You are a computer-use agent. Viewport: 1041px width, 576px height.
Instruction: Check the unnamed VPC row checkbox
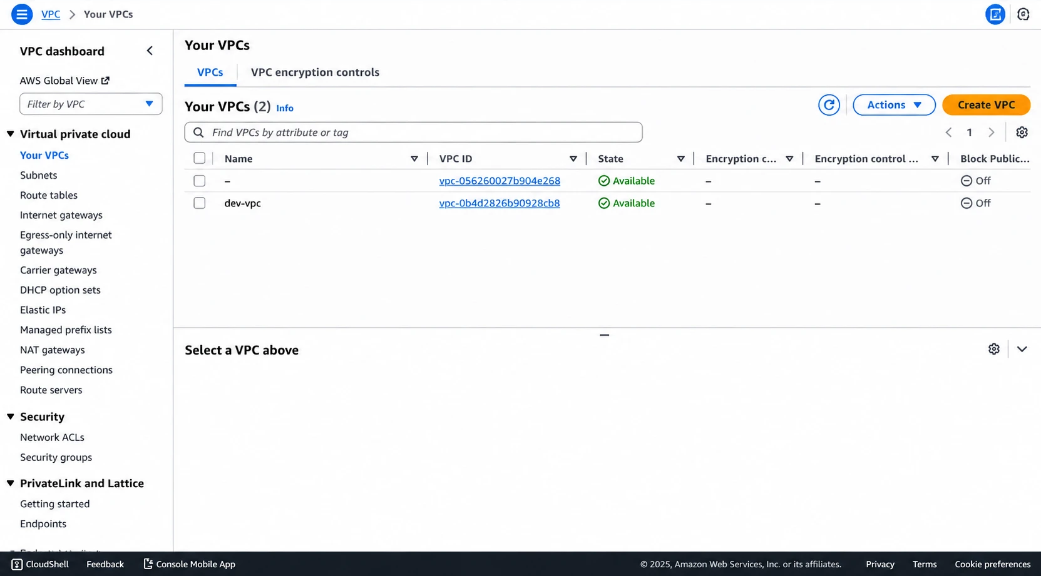[199, 181]
